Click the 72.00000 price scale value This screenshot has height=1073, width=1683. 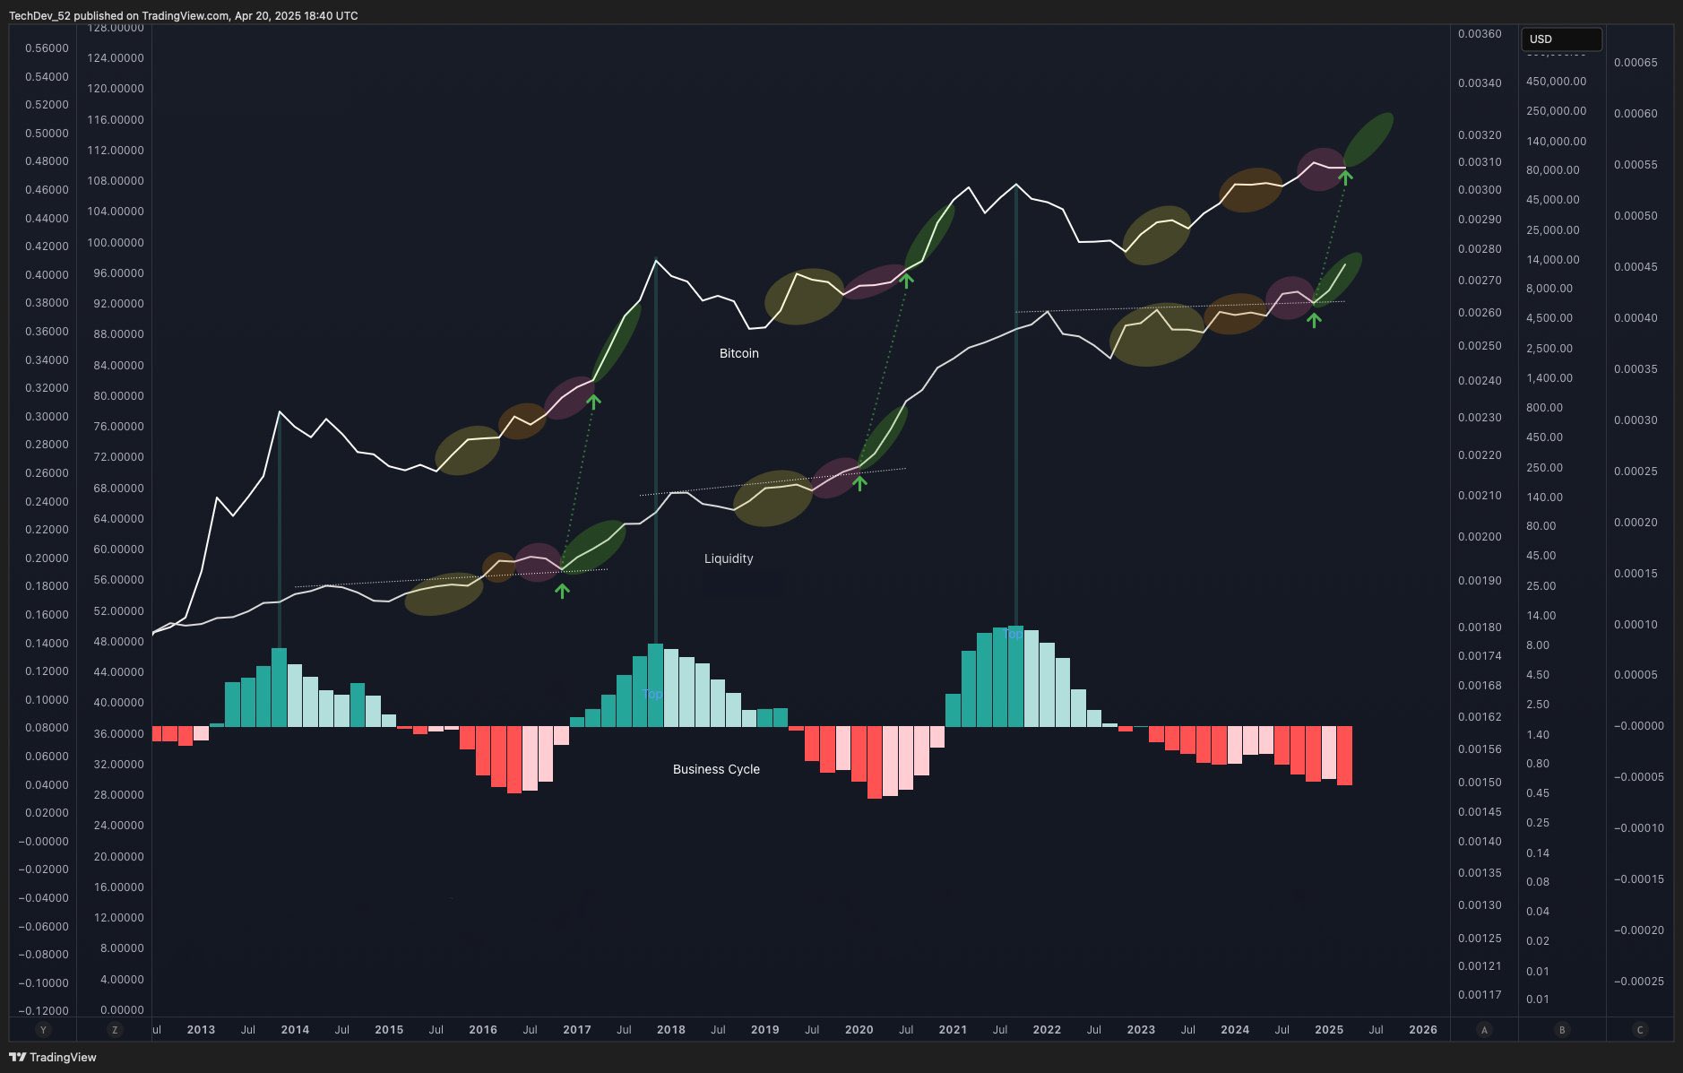(x=118, y=457)
